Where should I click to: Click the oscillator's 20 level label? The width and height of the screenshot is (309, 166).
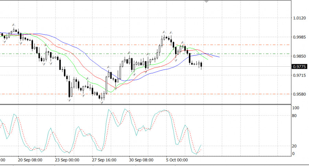pos(294,146)
